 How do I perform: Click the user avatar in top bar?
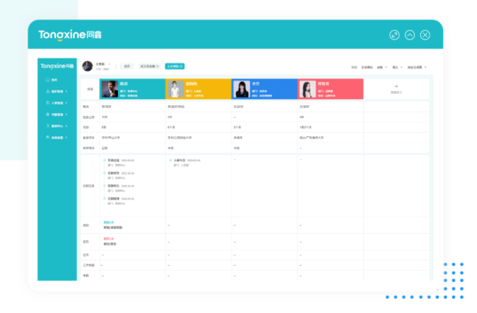click(x=87, y=66)
